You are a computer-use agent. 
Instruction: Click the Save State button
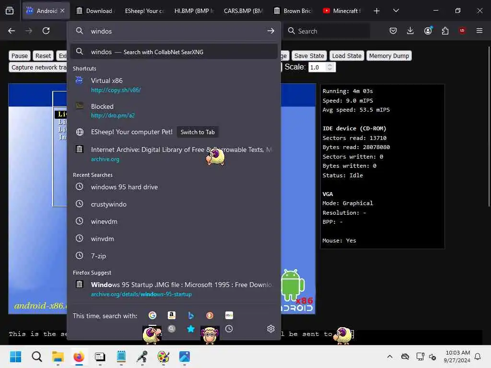pos(309,56)
